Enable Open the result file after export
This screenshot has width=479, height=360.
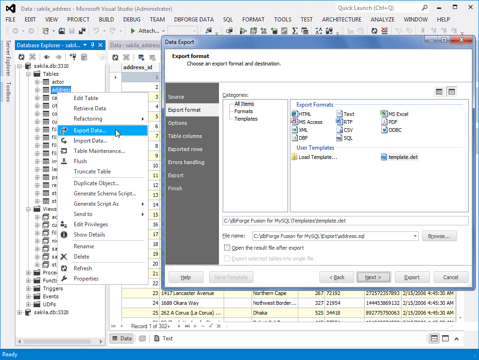[227, 247]
